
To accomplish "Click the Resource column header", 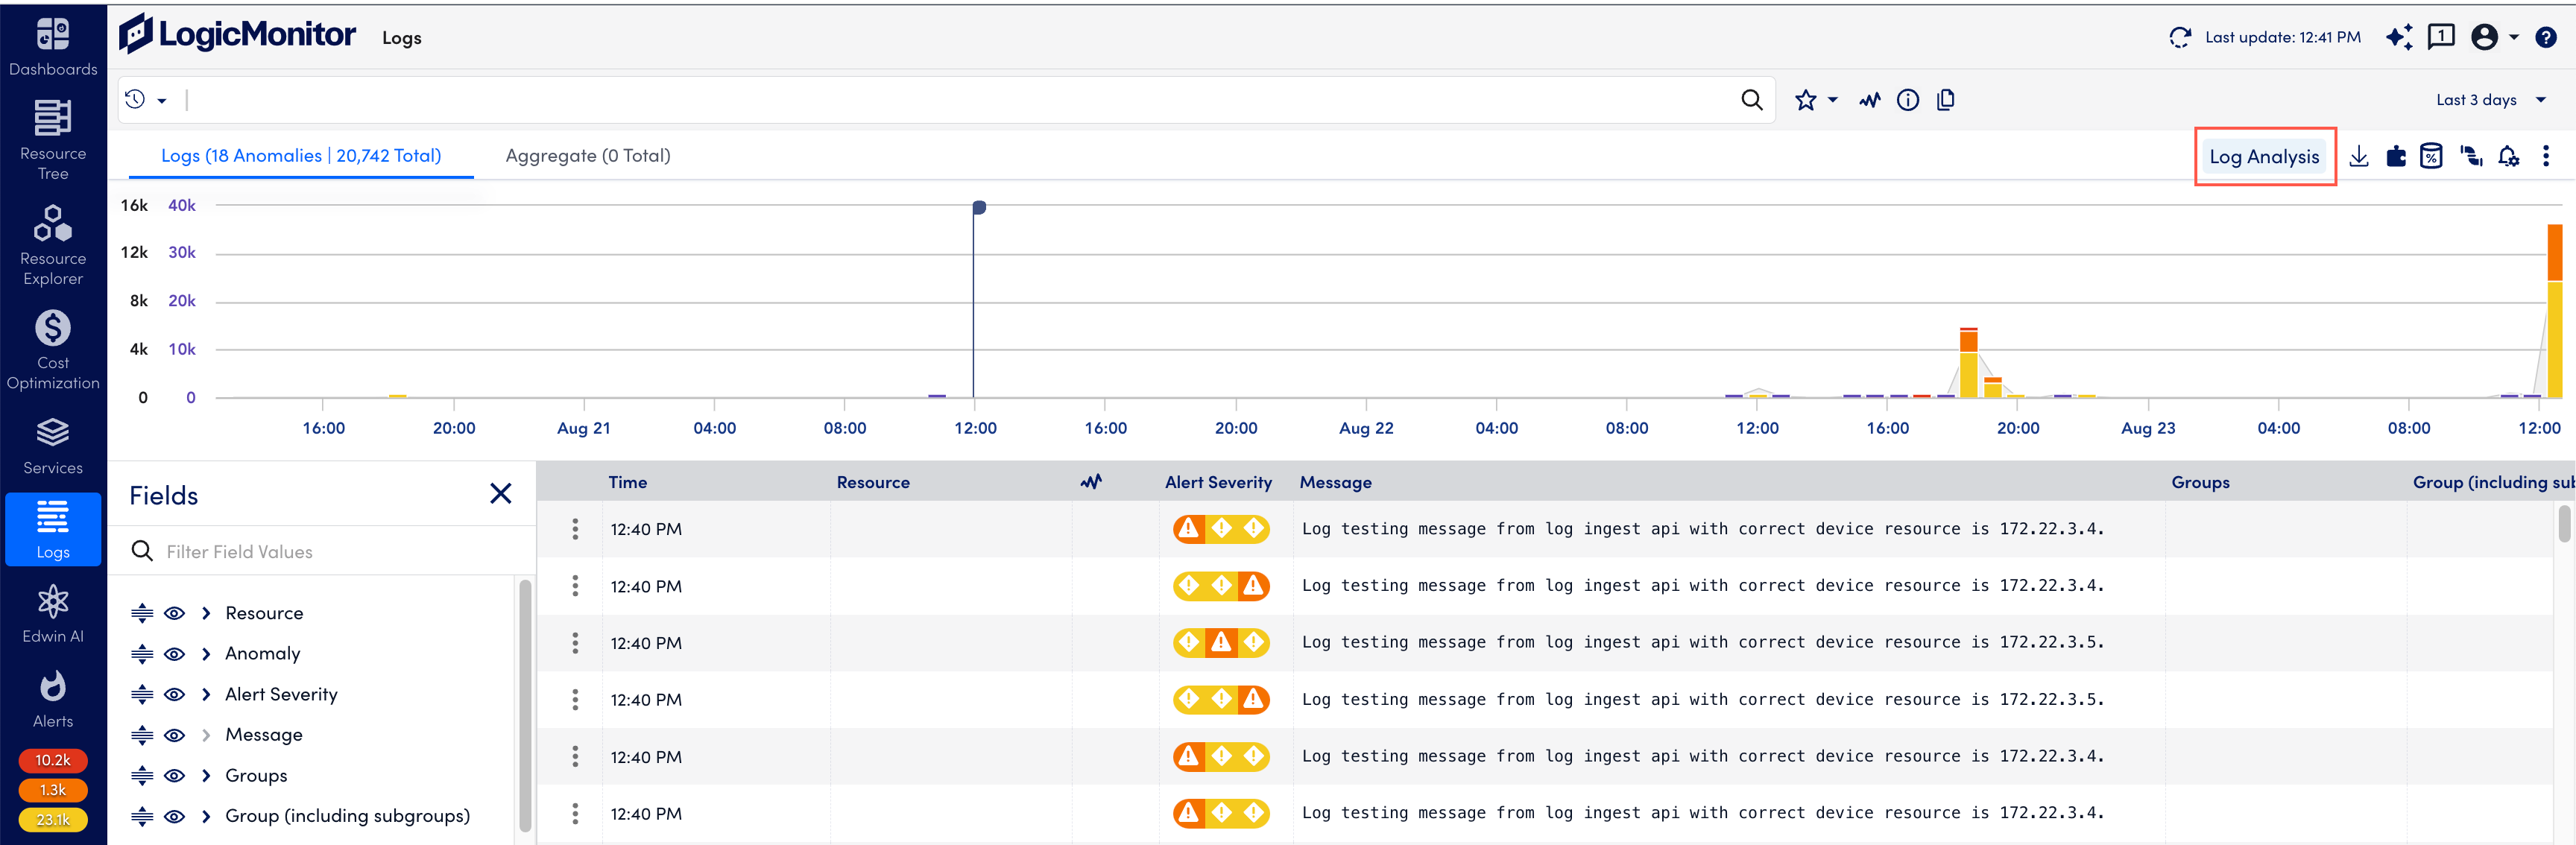I will (873, 482).
